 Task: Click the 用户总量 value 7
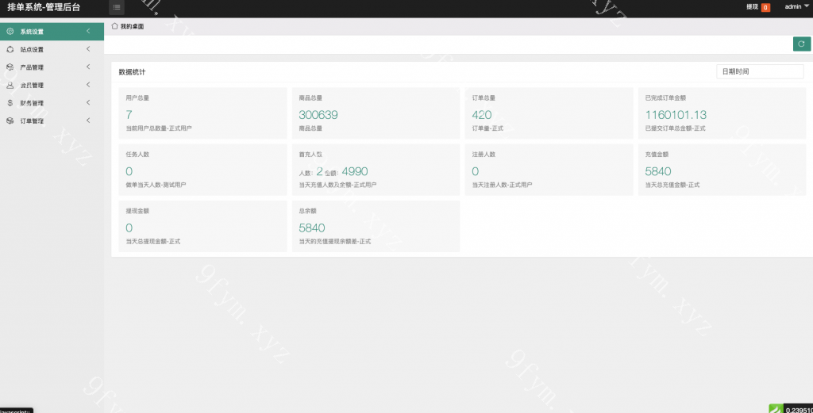tap(129, 115)
